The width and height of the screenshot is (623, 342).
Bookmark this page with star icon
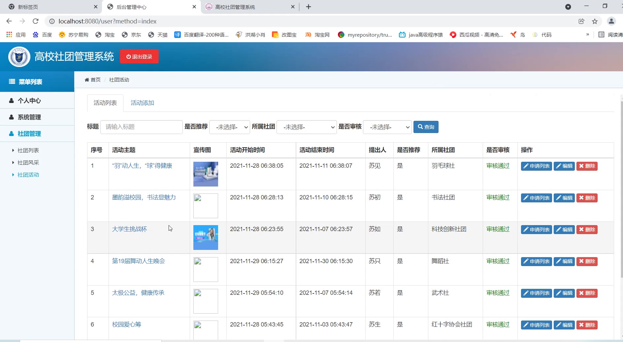[x=595, y=21]
